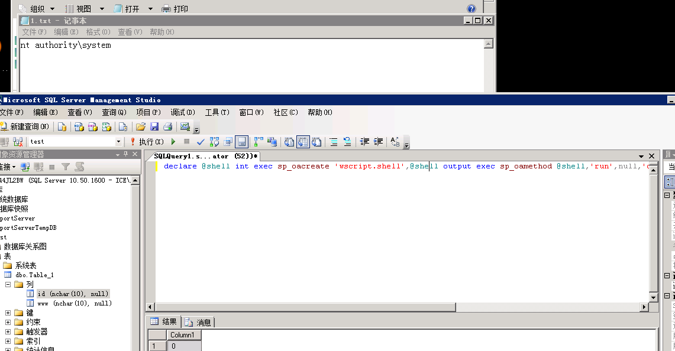Toggle auto-hide pin on Object Explorer panel
Viewport: 675px width, 351px height.
click(125, 154)
